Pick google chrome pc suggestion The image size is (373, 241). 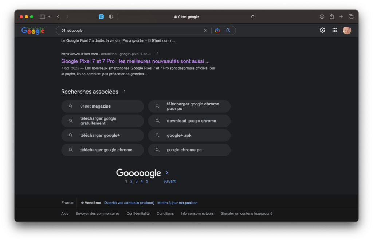[x=189, y=150]
